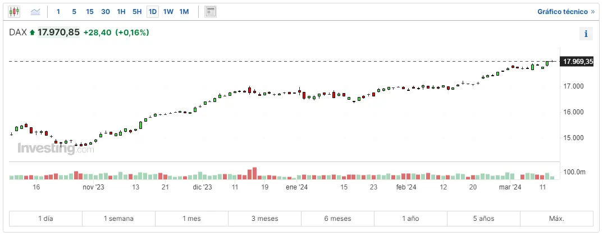The height and width of the screenshot is (236, 603).
Task: Select the 1-minute interval
Action: coord(58,11)
